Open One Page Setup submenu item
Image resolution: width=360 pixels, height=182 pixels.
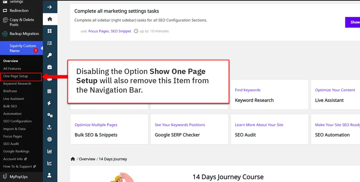pyautogui.click(x=15, y=76)
